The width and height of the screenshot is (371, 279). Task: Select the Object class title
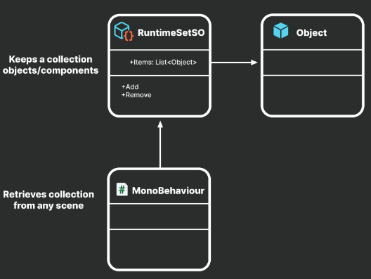[x=311, y=32]
